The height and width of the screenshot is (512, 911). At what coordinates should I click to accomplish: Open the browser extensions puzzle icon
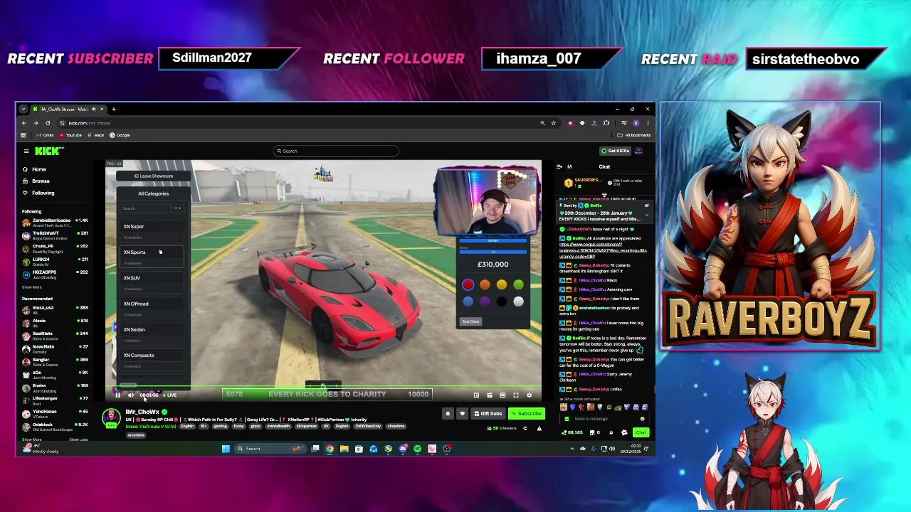[x=606, y=123]
